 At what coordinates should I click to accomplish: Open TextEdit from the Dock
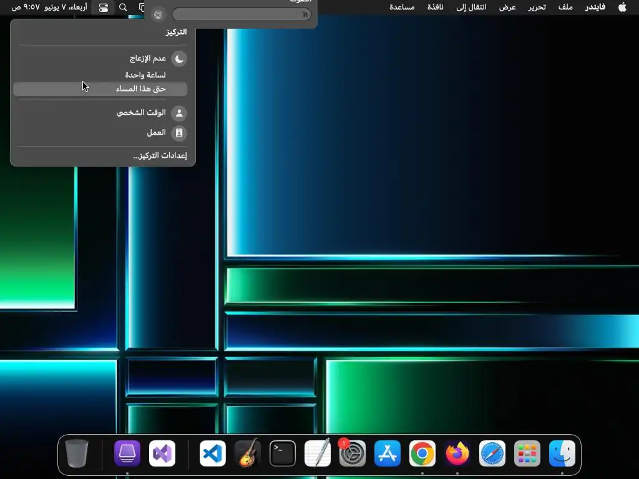[318, 453]
